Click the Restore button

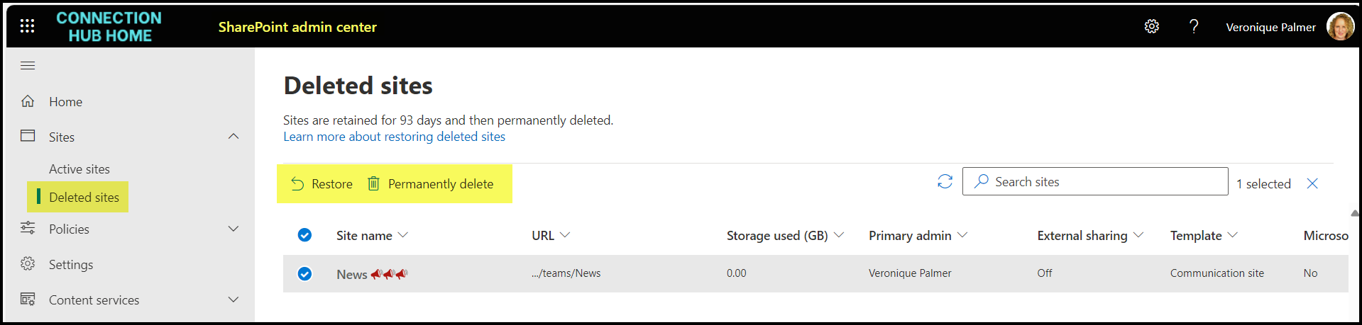(322, 184)
